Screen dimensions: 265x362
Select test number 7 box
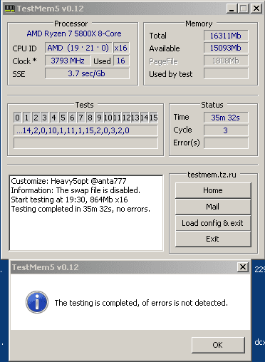(81, 118)
